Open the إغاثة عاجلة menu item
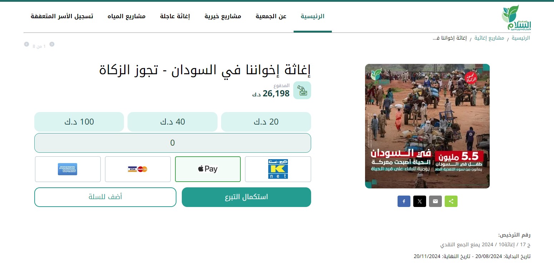This screenshot has height=278, width=554. tap(175, 16)
